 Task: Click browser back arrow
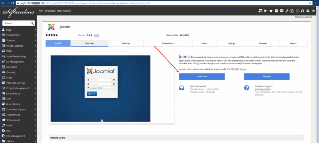[3, 3]
